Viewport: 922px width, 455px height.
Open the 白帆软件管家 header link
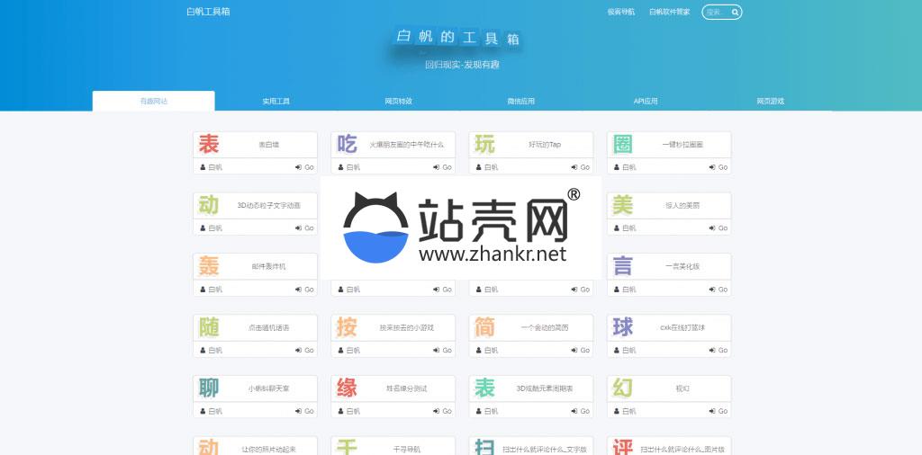[x=670, y=12]
